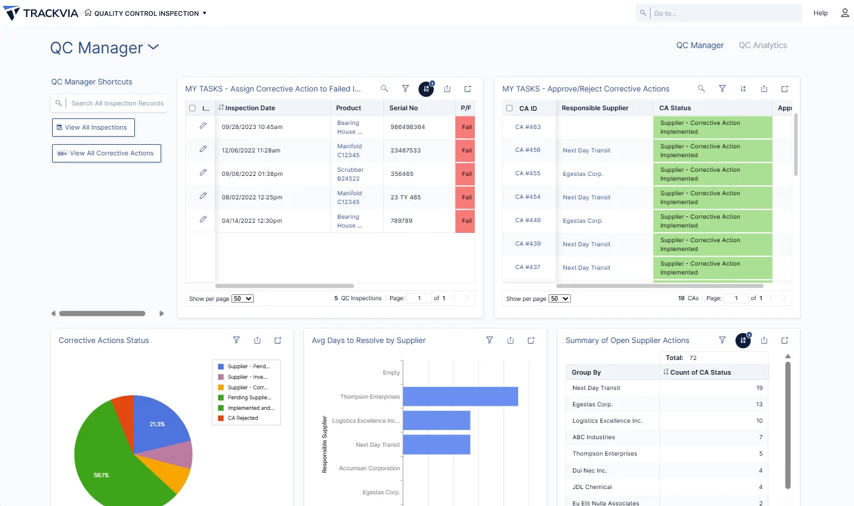The width and height of the screenshot is (854, 506).
Task: Expand Avg Days to Resolve chart
Action: (x=531, y=340)
